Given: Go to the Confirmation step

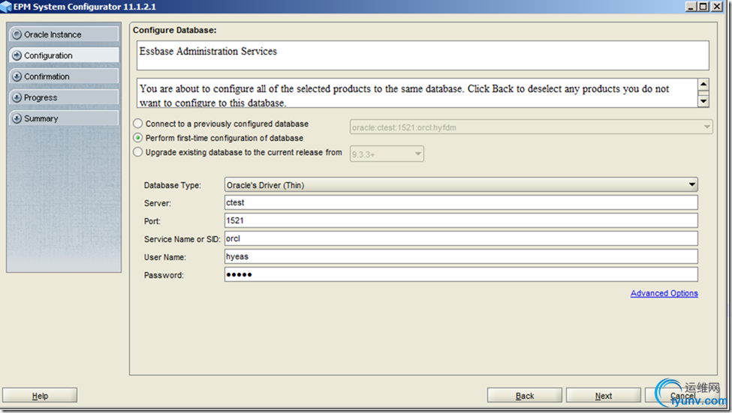Looking at the screenshot, I should (x=64, y=76).
